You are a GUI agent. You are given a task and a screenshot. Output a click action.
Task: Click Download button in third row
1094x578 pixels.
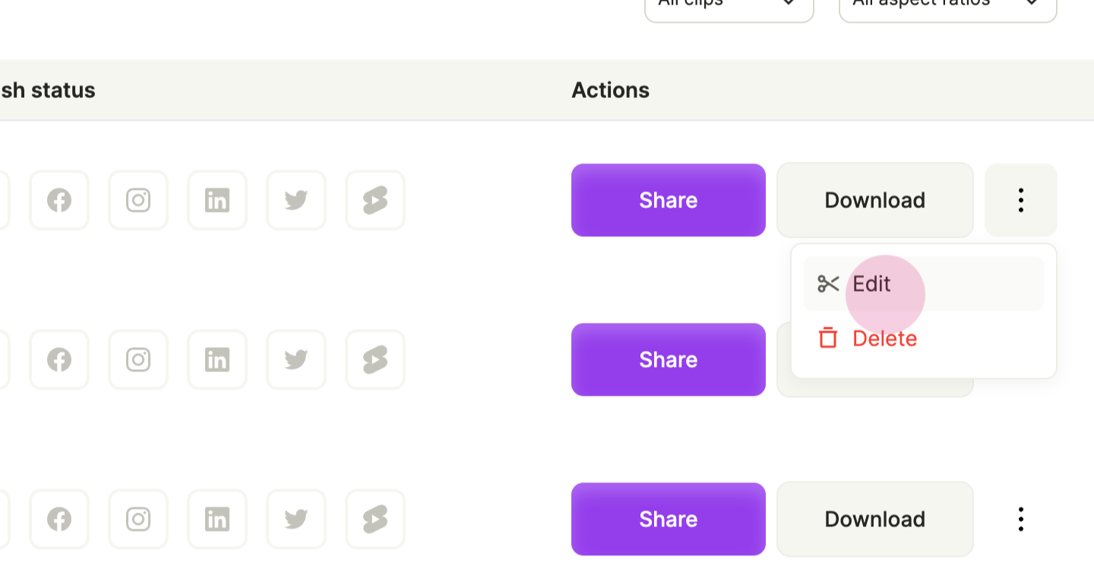click(x=875, y=520)
